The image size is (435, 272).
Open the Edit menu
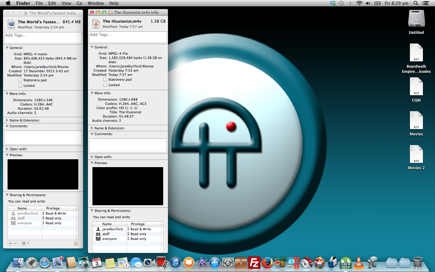click(52, 3)
